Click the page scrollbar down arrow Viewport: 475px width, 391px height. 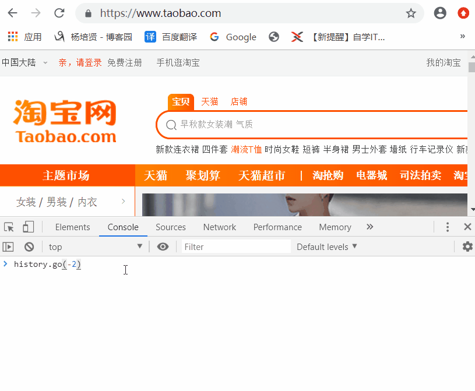[473, 209]
